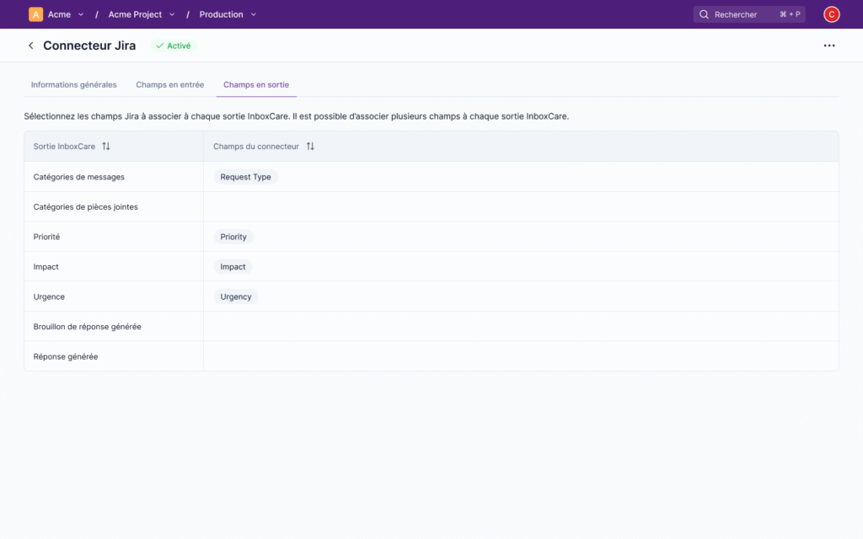Expand the Acme Project dropdown

tap(172, 13)
